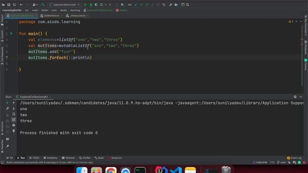The height and width of the screenshot is (173, 308).
Task: Go to next highlighted problem arrow
Action: [301, 21]
